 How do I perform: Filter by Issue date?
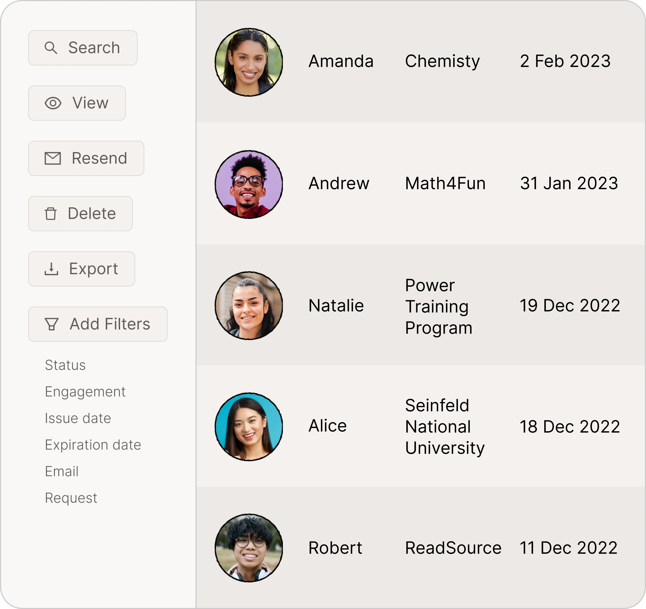click(78, 418)
